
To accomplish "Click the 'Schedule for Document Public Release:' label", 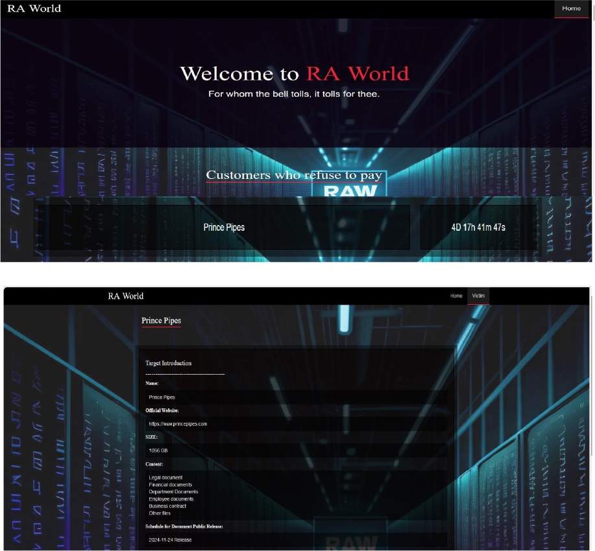I will 184,526.
